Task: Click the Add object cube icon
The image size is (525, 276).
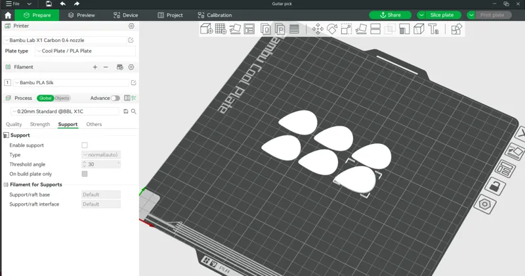Action: coord(206,29)
